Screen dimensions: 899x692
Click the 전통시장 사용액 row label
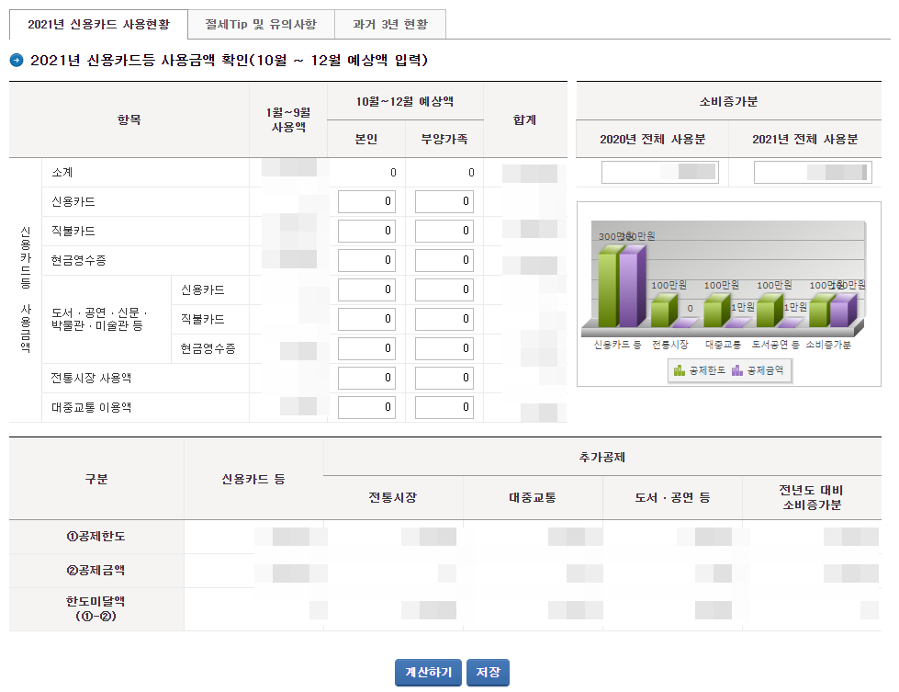point(91,378)
